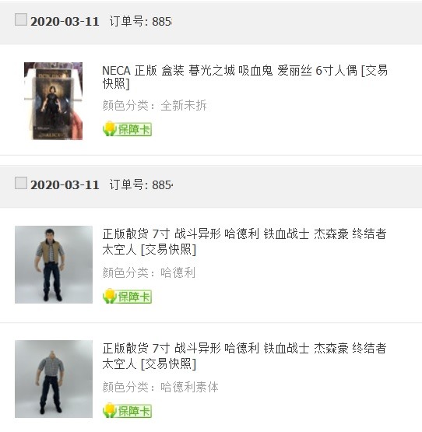Click the 颜色分类：哈德利 text of the second order
This screenshot has width=422, height=432.
[149, 272]
